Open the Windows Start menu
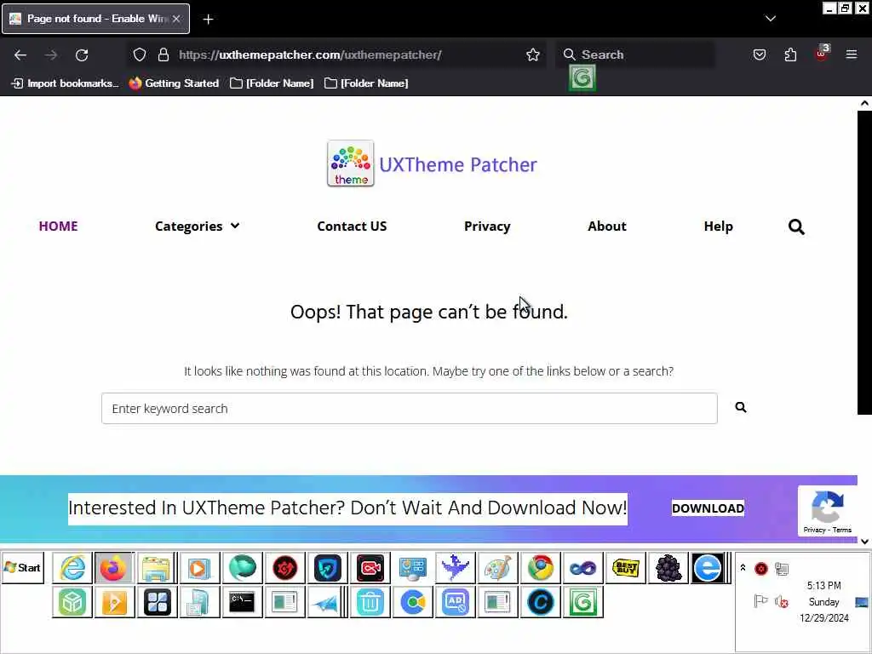The height and width of the screenshot is (654, 872). pyautogui.click(x=23, y=568)
